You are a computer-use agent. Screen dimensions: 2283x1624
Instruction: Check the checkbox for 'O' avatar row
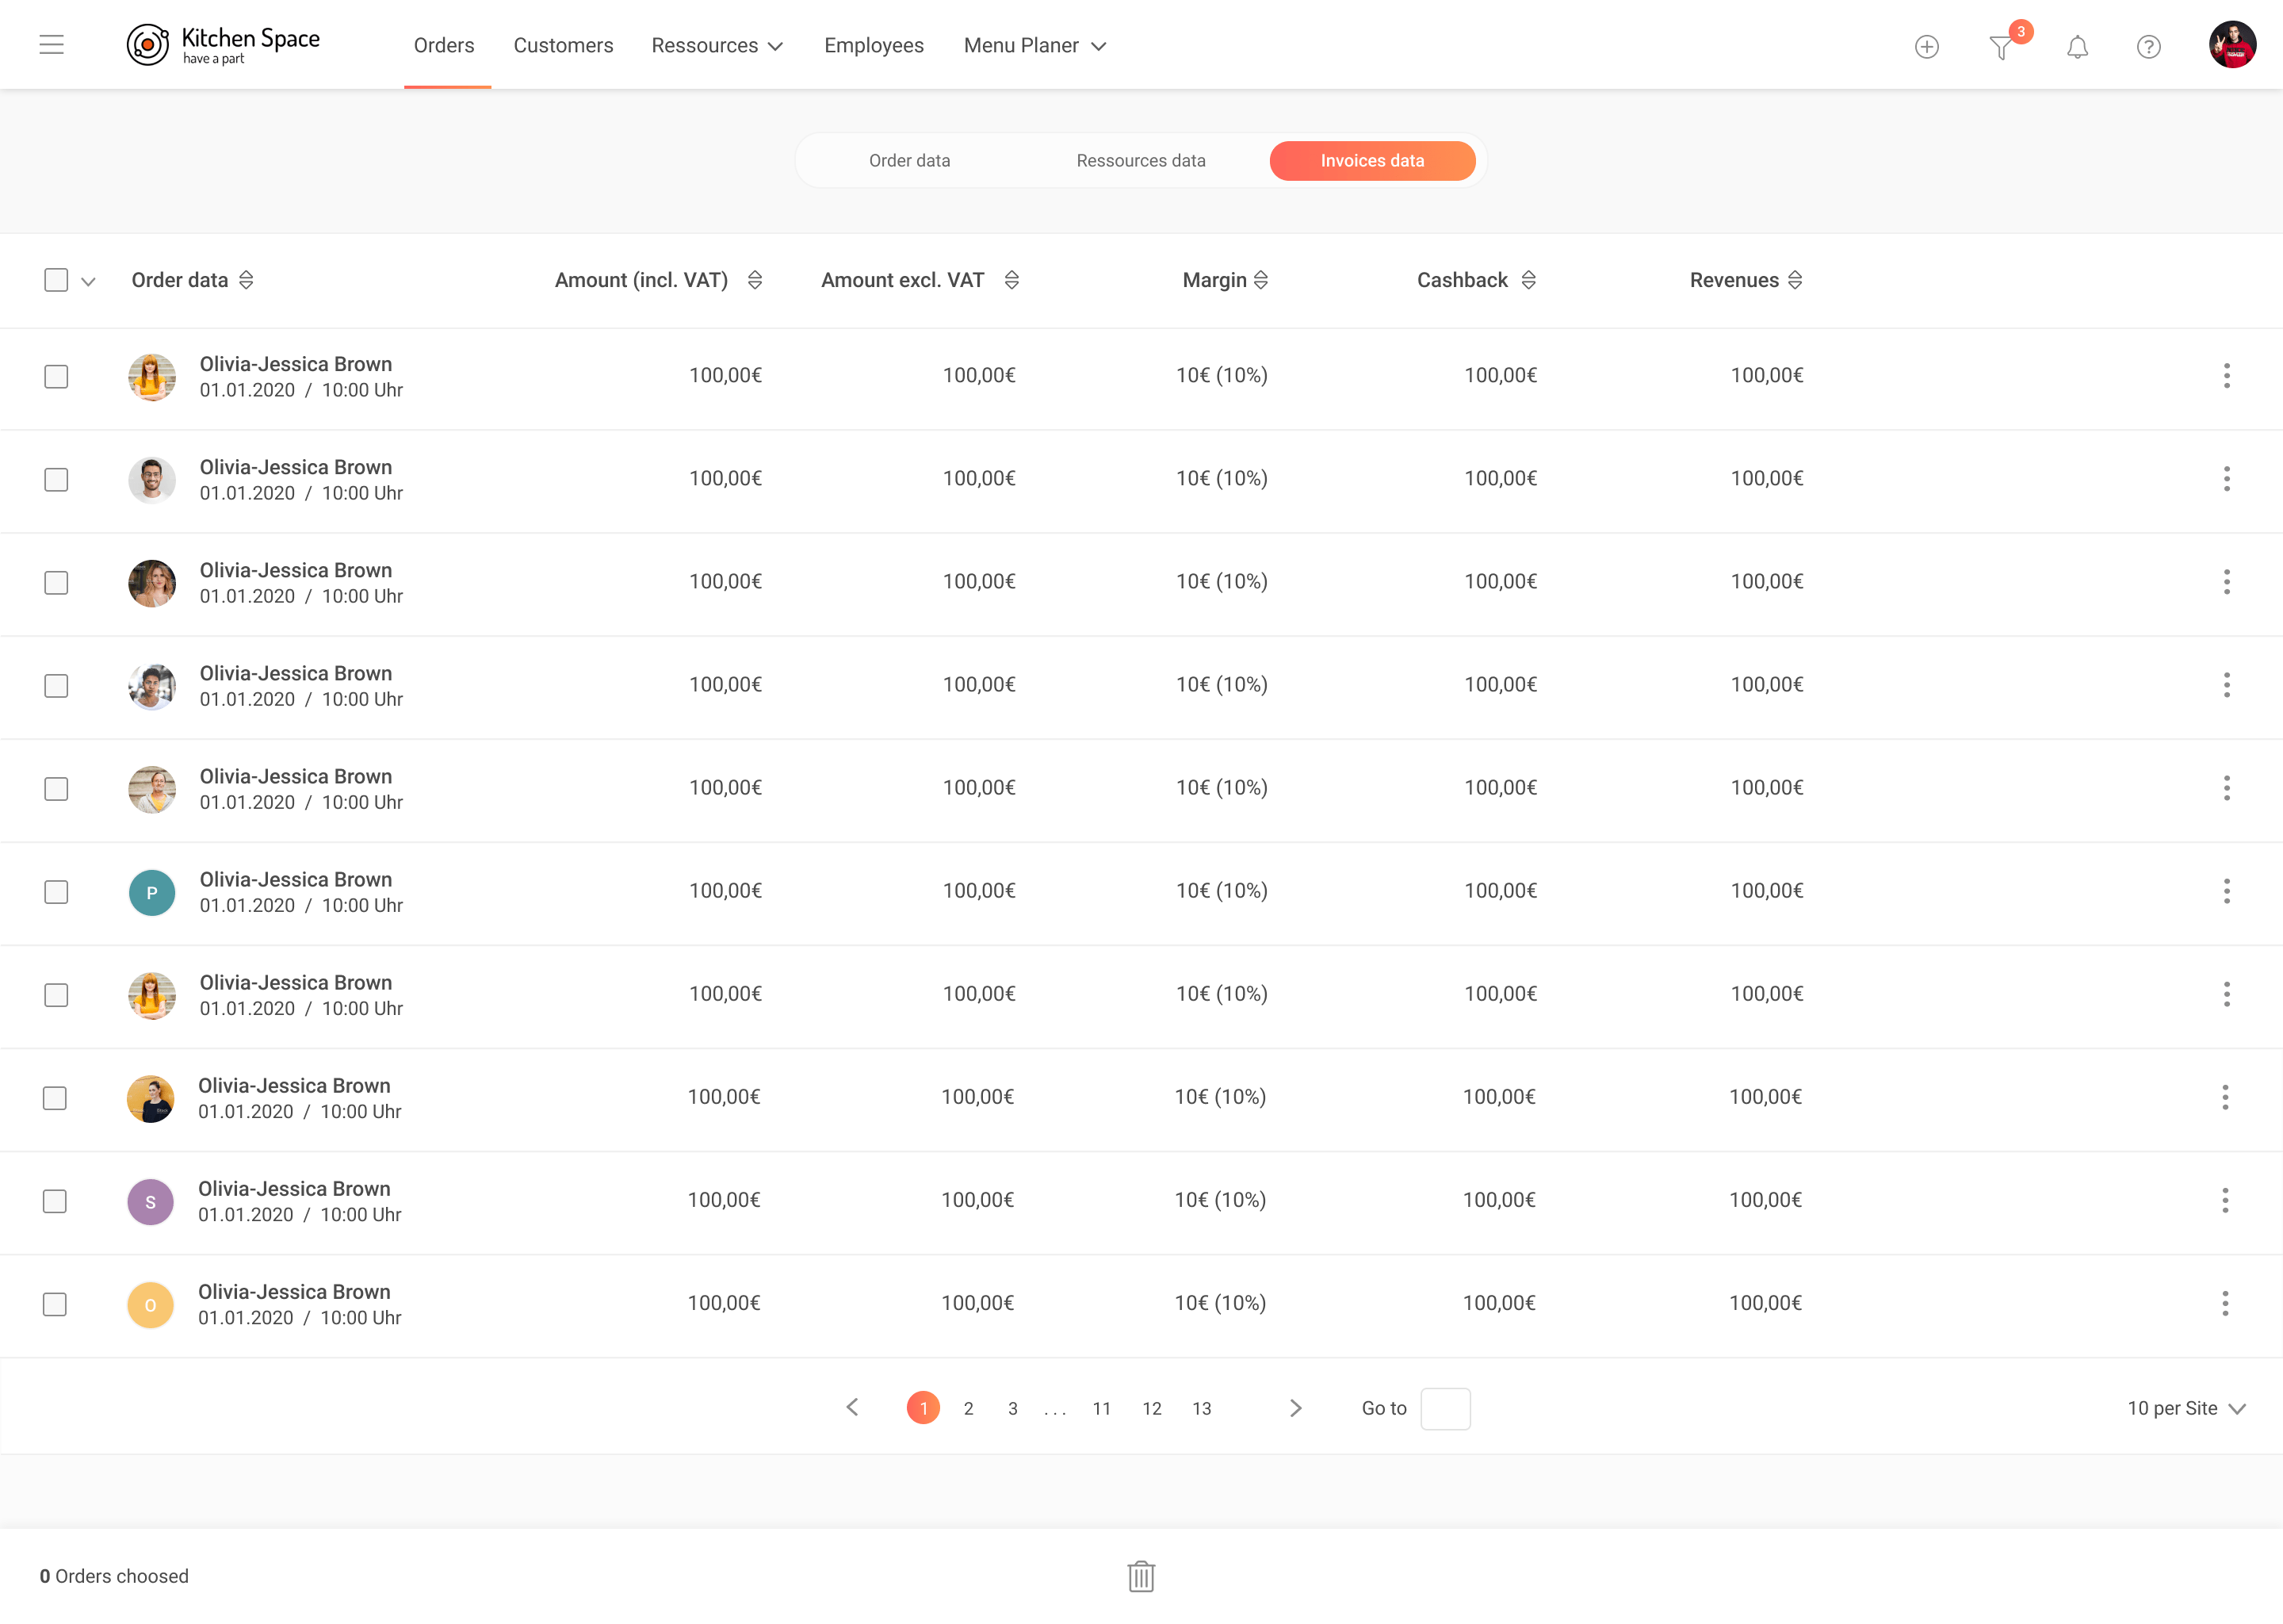click(55, 1304)
